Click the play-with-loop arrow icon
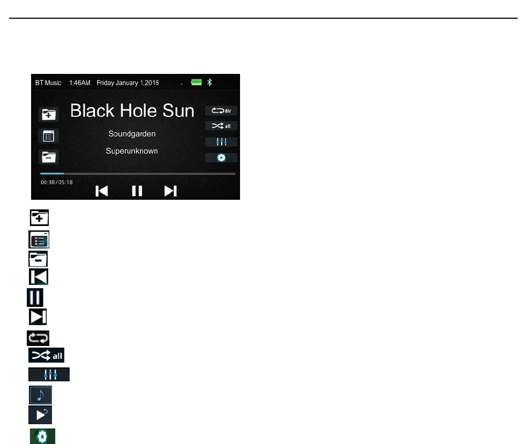The width and height of the screenshot is (531, 444). pos(40,415)
